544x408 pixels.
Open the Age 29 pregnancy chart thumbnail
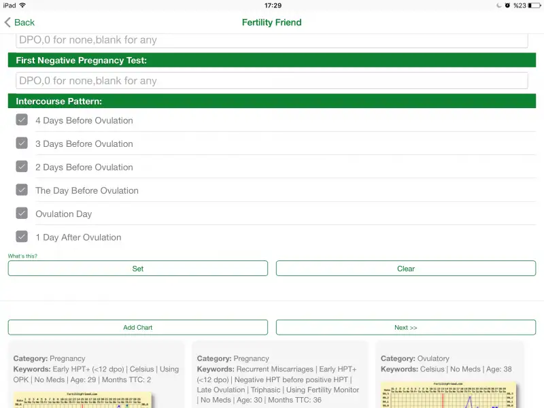tap(82, 400)
